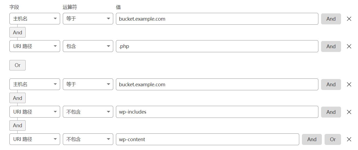Image resolution: width=358 pixels, height=150 pixels.
Task: Remove the second bucket.example.com hostname row
Action: [349, 84]
